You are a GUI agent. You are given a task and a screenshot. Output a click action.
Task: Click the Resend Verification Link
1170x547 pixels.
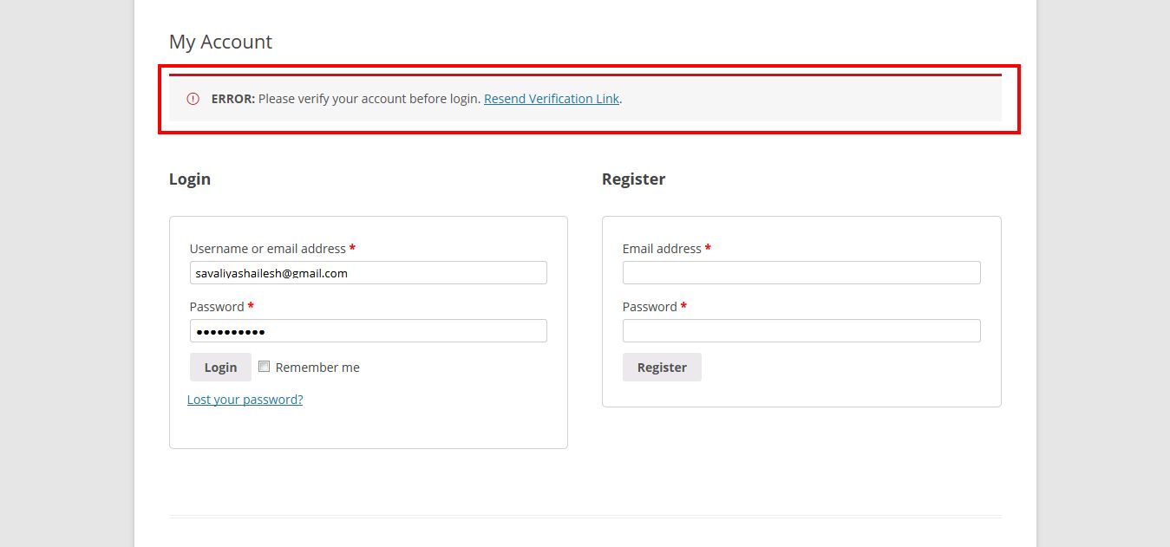click(x=552, y=99)
